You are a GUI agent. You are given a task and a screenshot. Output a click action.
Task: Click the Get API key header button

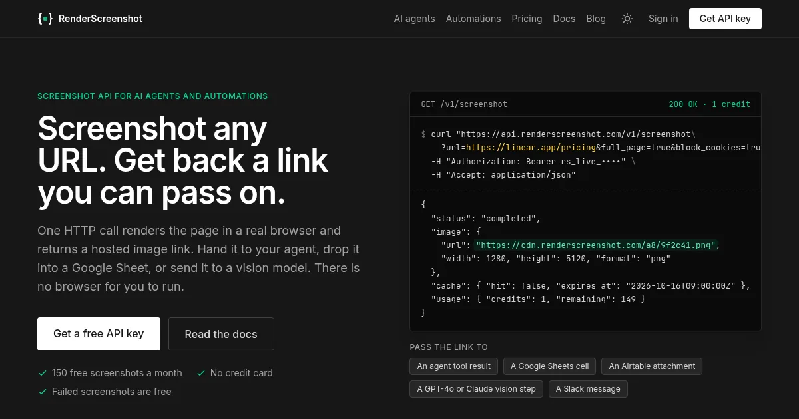pos(725,19)
